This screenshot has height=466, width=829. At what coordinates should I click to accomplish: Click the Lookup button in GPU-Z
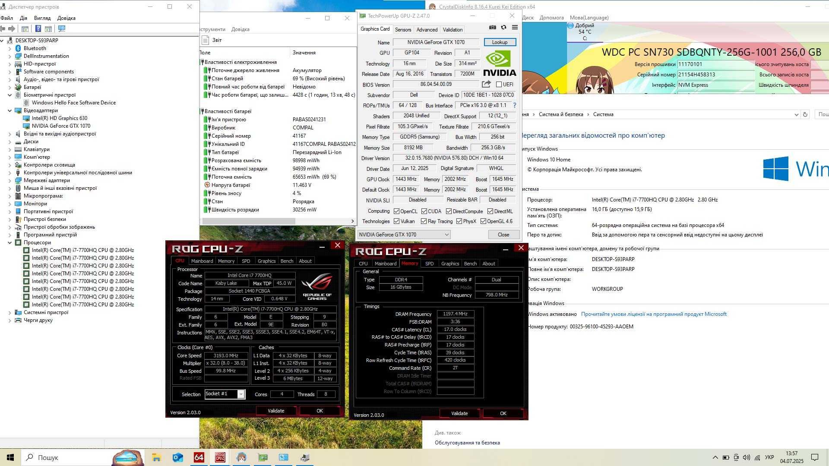[x=500, y=42]
